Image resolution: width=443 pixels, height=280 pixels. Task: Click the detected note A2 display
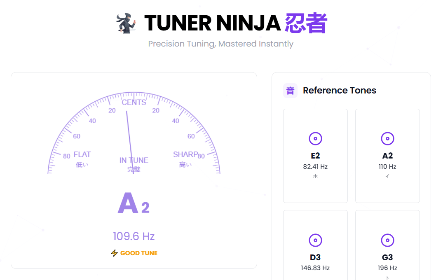pos(134,203)
